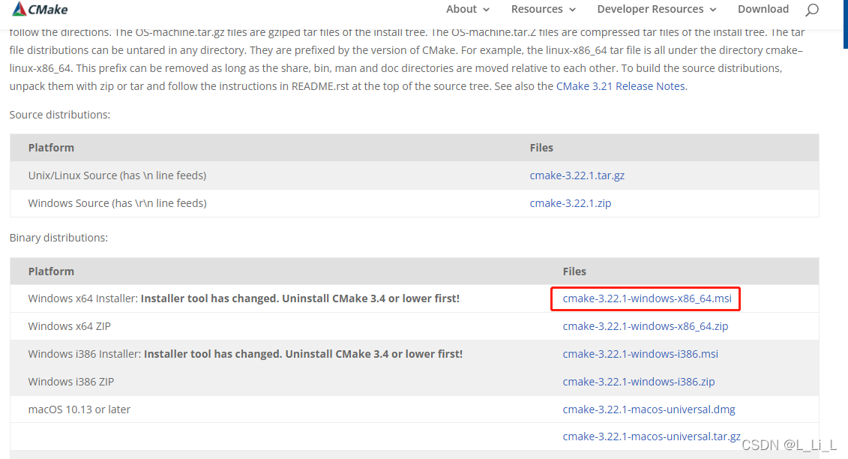The image size is (848, 459).
Task: Download cmake-3.22.1-windows-x86_64.msi installer
Action: [x=646, y=298]
